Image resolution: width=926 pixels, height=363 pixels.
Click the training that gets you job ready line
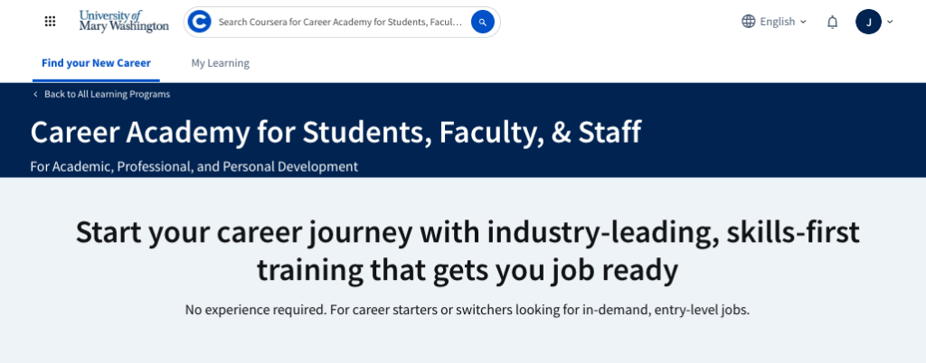(x=467, y=269)
